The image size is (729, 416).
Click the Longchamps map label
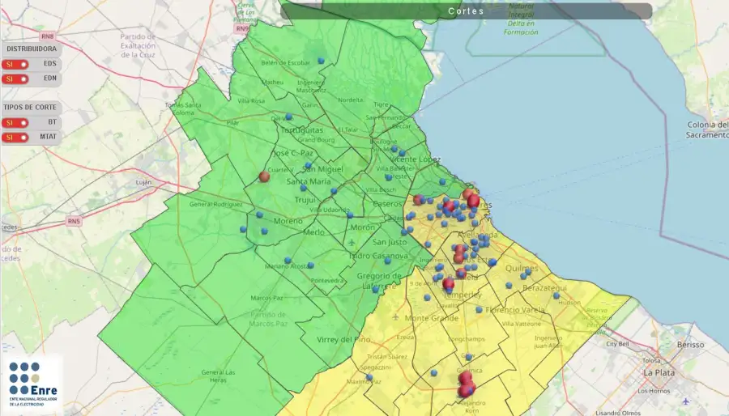point(467,339)
